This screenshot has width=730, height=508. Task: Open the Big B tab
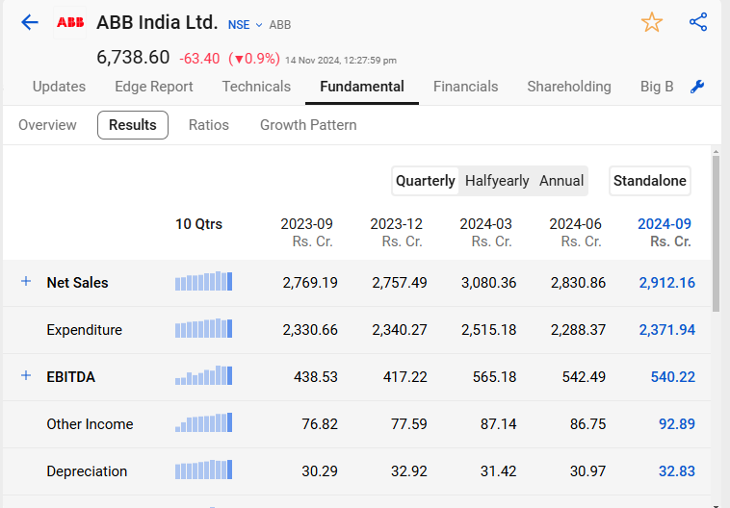(657, 87)
